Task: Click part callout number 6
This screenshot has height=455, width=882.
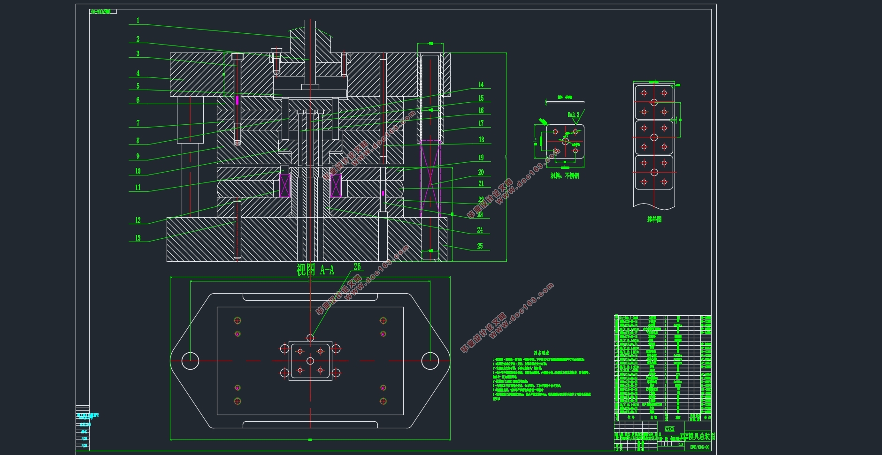Action: coord(138,100)
